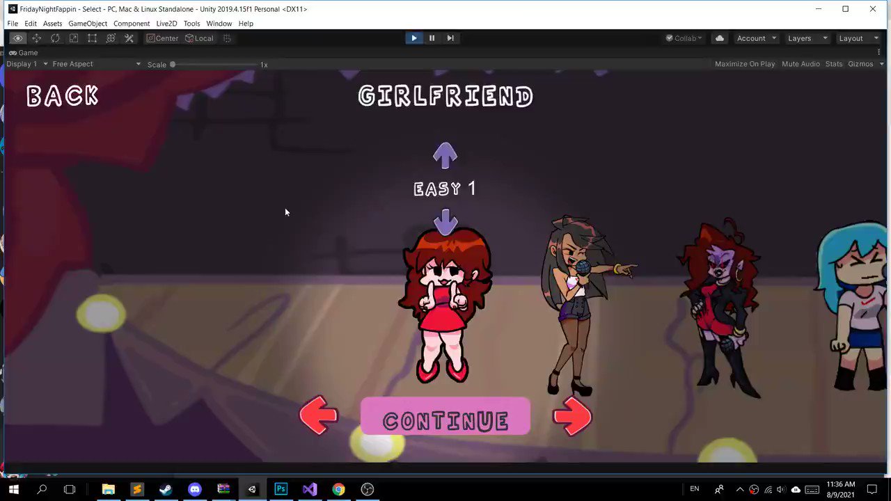
Task: Open the Free Aspect dropdown
Action: pyautogui.click(x=96, y=64)
